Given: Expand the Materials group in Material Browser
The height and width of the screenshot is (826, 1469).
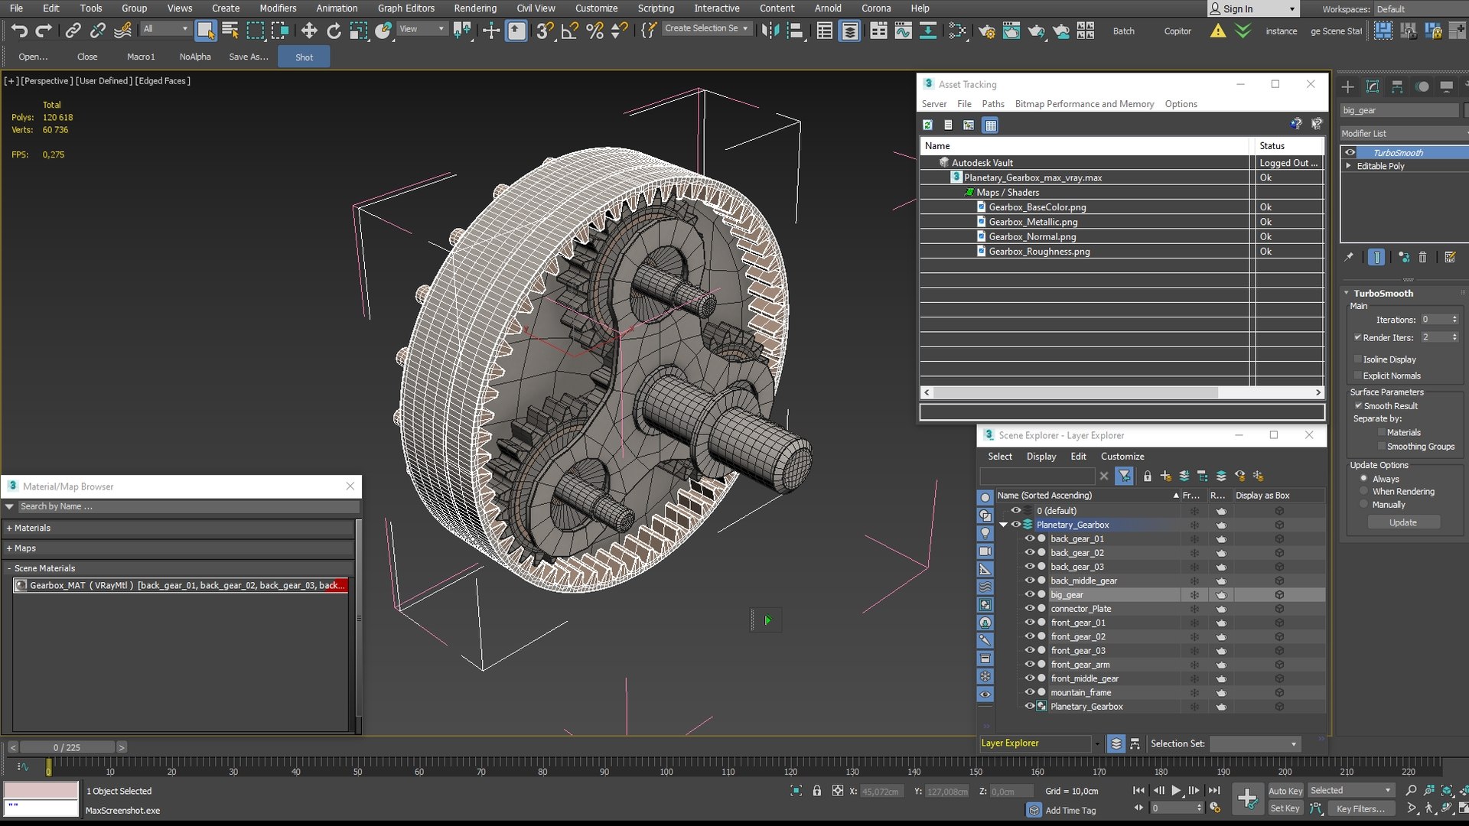Looking at the screenshot, I should 9,528.
